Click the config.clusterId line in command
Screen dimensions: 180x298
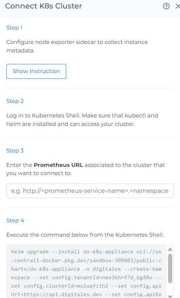click(86, 286)
